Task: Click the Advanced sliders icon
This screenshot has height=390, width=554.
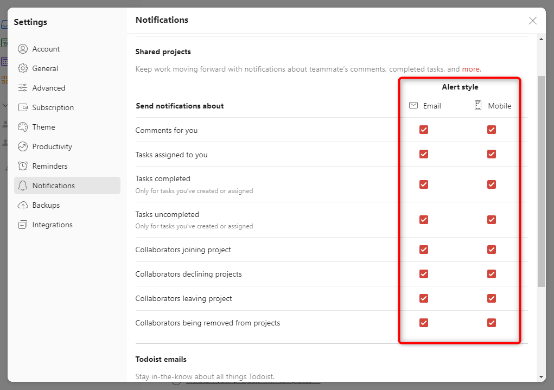Action: [23, 88]
